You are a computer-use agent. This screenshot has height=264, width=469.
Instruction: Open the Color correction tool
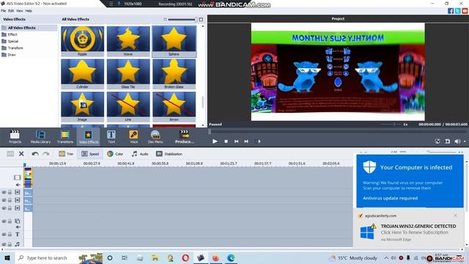115,154
